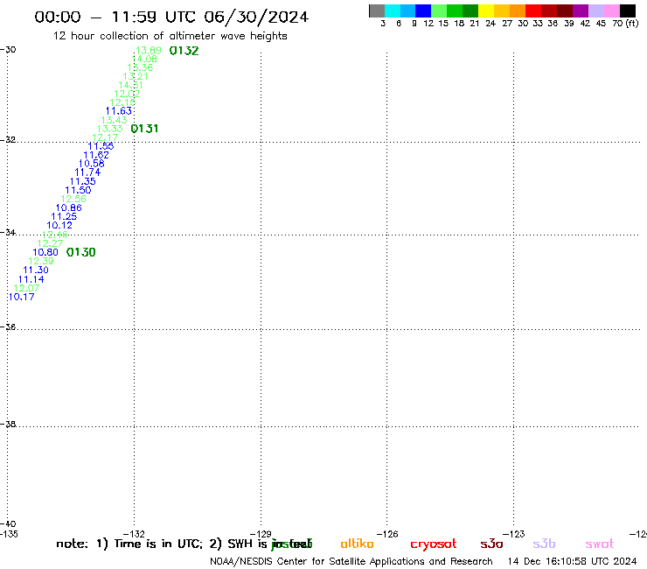Click the 10.80 reading beside 0130

(45, 252)
